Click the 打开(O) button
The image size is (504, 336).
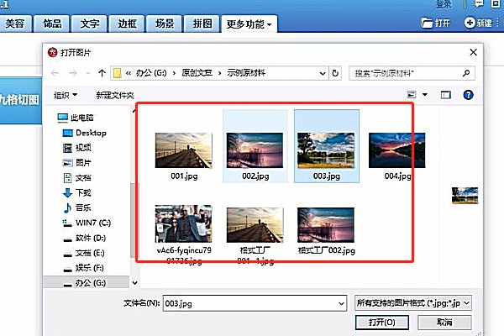tap(382, 323)
